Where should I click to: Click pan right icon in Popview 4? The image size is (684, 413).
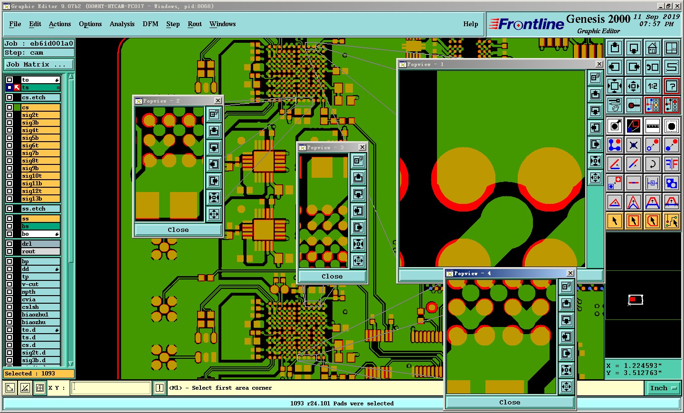point(566,353)
